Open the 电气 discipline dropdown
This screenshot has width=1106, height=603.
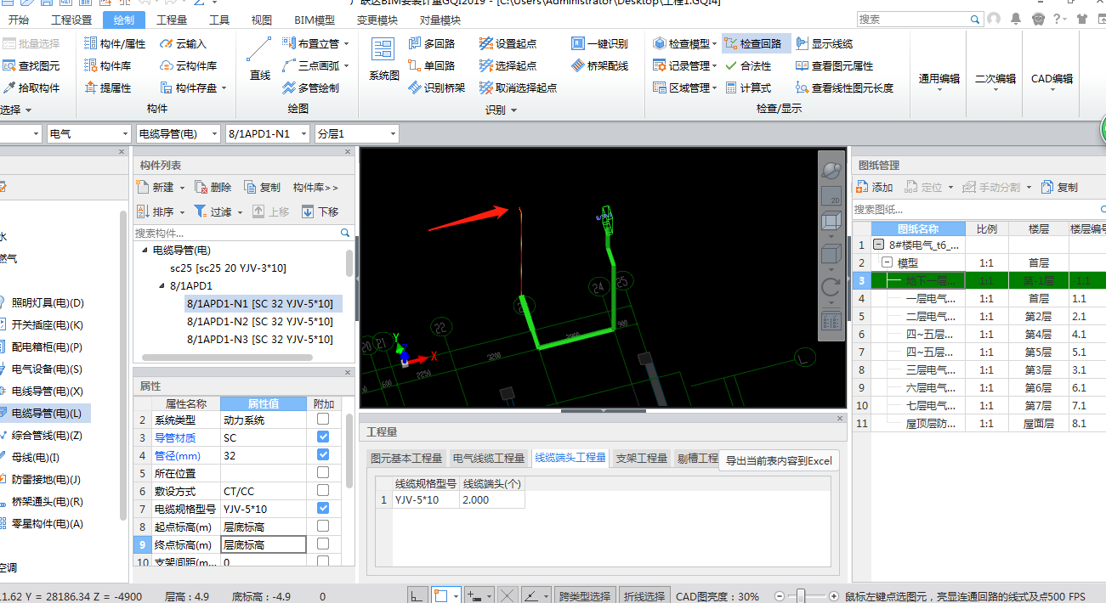(89, 133)
